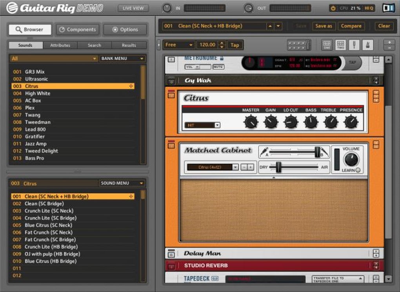Select previous preset with up arrow
This screenshot has height=292, width=400.
point(270,26)
